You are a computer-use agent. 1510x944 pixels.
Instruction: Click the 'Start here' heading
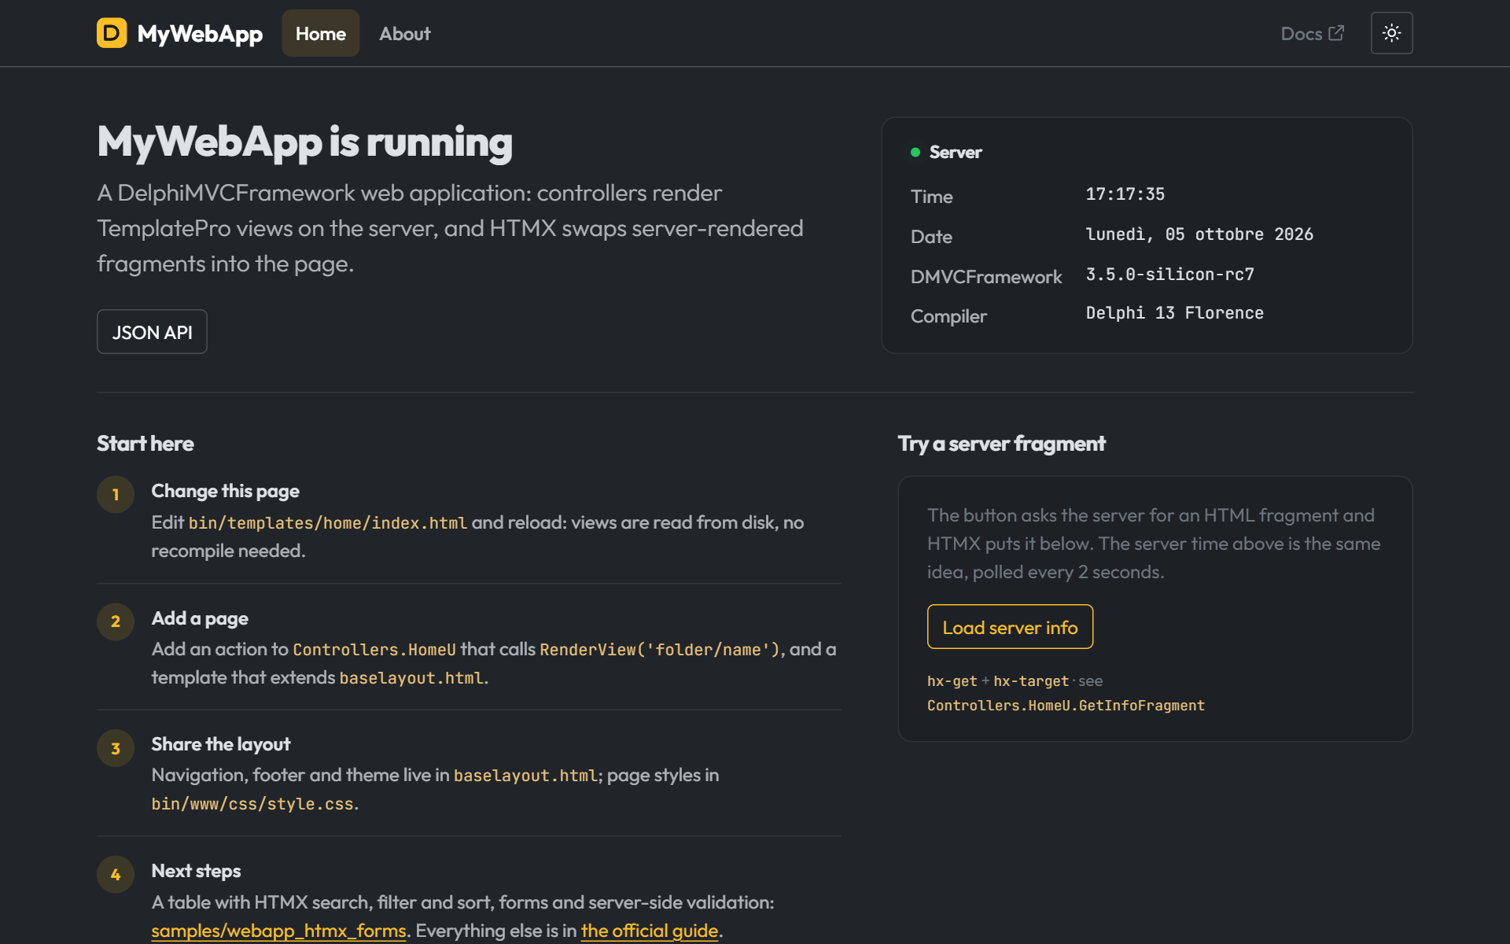pyautogui.click(x=145, y=444)
